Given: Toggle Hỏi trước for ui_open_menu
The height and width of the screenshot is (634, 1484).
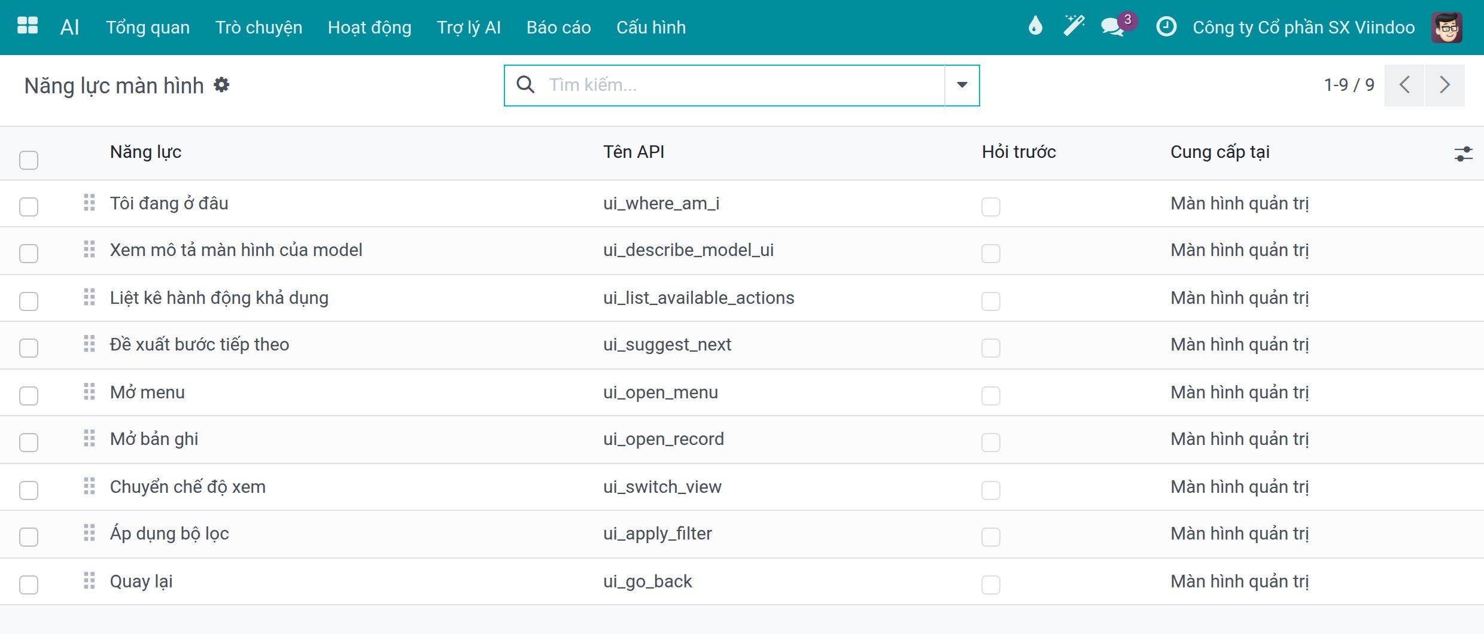Looking at the screenshot, I should point(991,396).
